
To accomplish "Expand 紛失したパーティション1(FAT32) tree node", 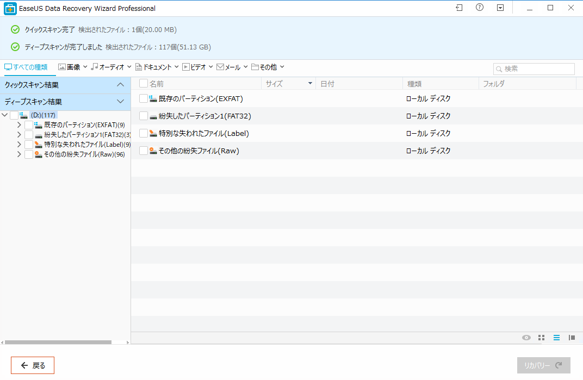I will click(x=19, y=135).
